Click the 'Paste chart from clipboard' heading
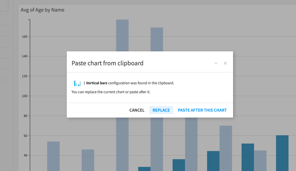The height and width of the screenshot is (171, 296). pyautogui.click(x=107, y=63)
